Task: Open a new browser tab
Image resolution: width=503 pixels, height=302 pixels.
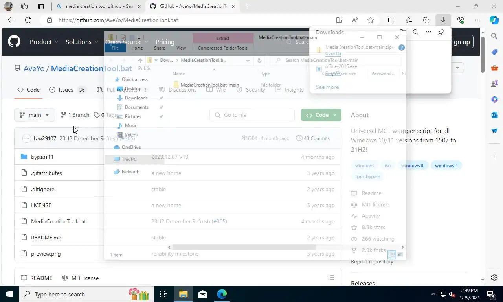Action: pos(248,6)
